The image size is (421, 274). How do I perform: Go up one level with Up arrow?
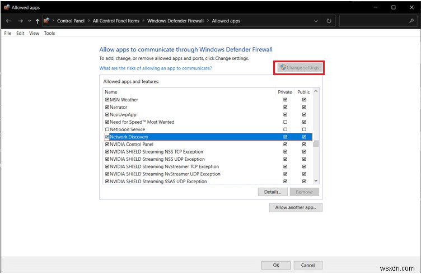[x=38, y=21]
